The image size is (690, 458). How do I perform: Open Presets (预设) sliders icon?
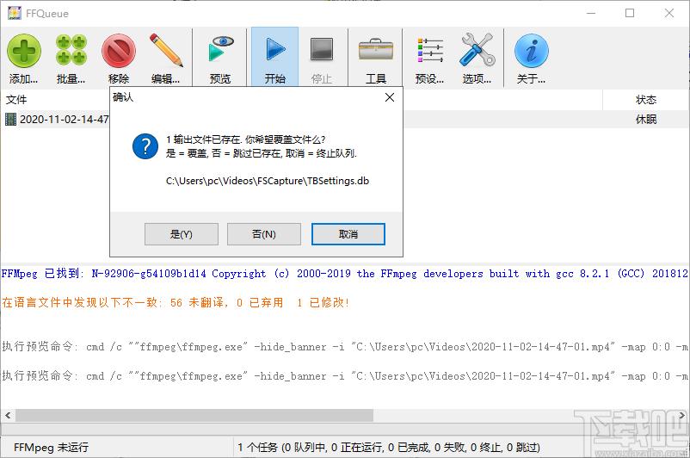coord(430,50)
